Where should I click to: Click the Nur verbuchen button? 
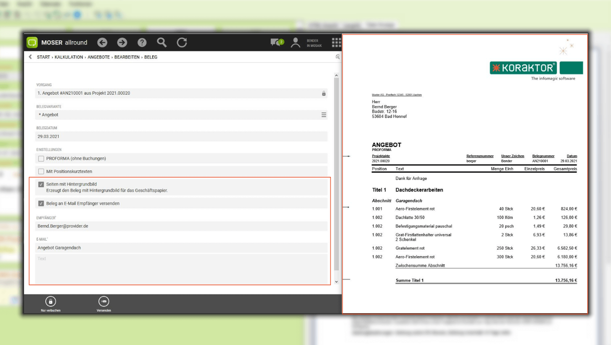click(x=50, y=304)
